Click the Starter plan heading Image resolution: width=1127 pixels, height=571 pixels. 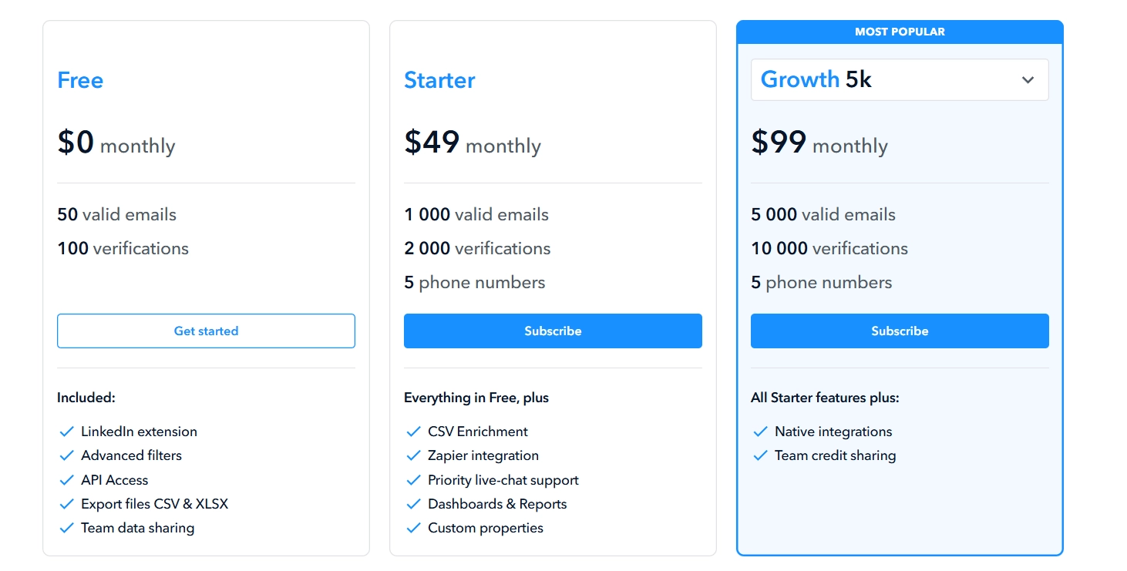tap(439, 80)
